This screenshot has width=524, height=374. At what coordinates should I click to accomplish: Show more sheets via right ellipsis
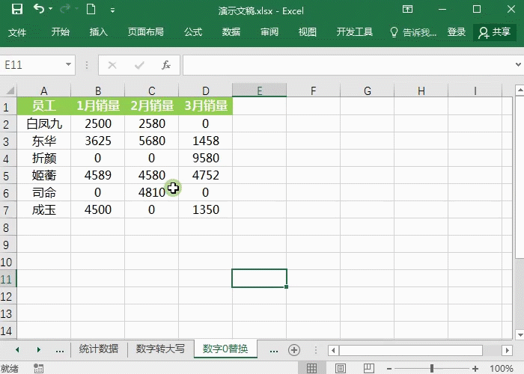274,350
